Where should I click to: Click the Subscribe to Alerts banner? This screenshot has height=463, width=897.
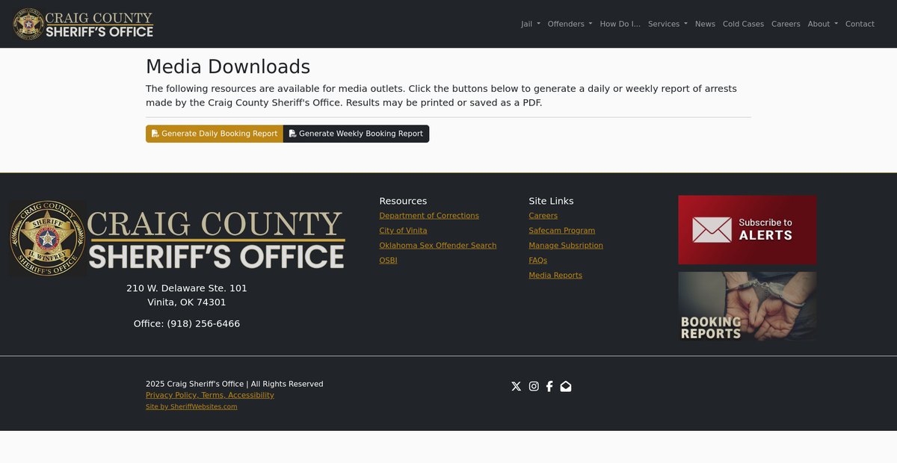747,230
